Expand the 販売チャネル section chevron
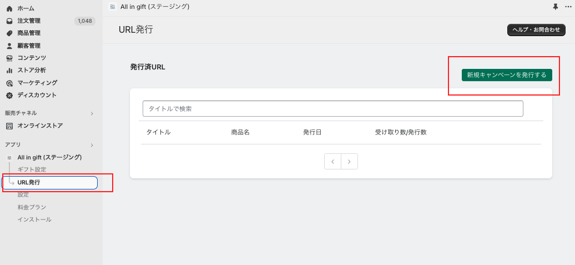 [92, 113]
